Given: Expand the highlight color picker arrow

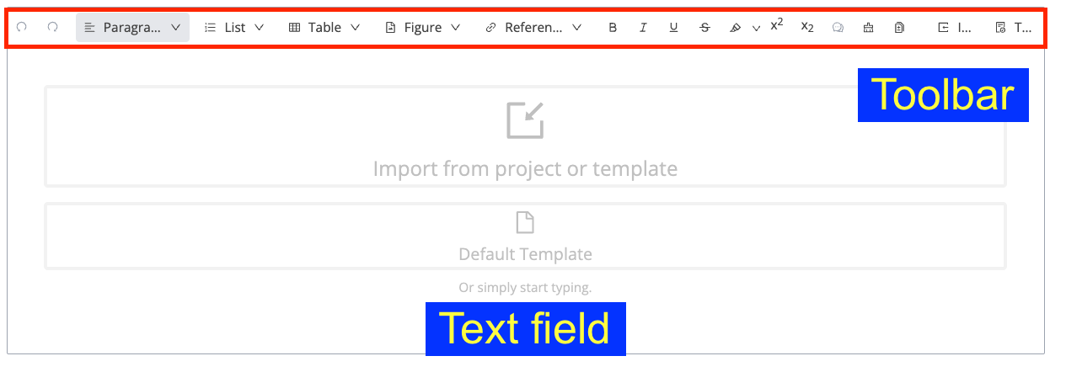Looking at the screenshot, I should click(x=756, y=28).
